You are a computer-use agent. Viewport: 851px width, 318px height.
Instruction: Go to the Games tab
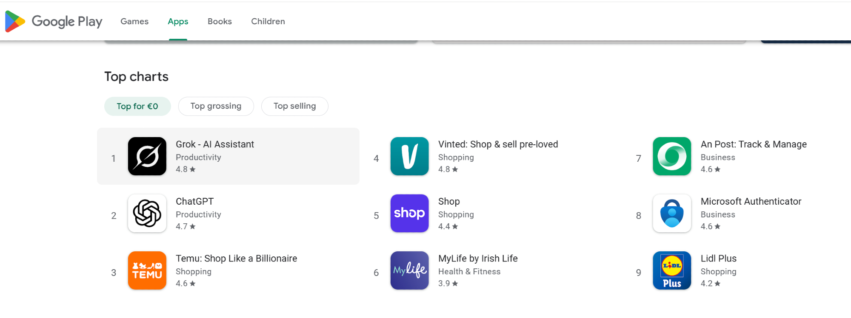pyautogui.click(x=134, y=21)
